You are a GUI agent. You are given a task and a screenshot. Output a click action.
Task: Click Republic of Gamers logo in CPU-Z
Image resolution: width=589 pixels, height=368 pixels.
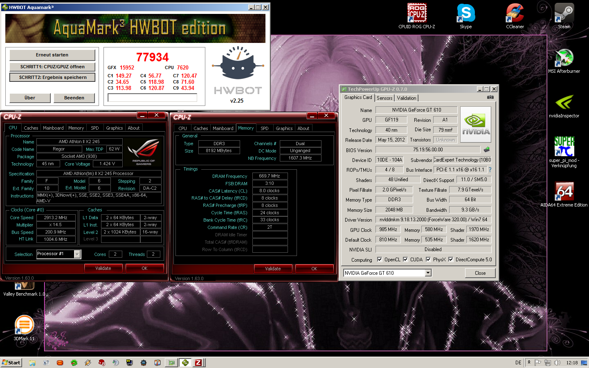click(144, 152)
